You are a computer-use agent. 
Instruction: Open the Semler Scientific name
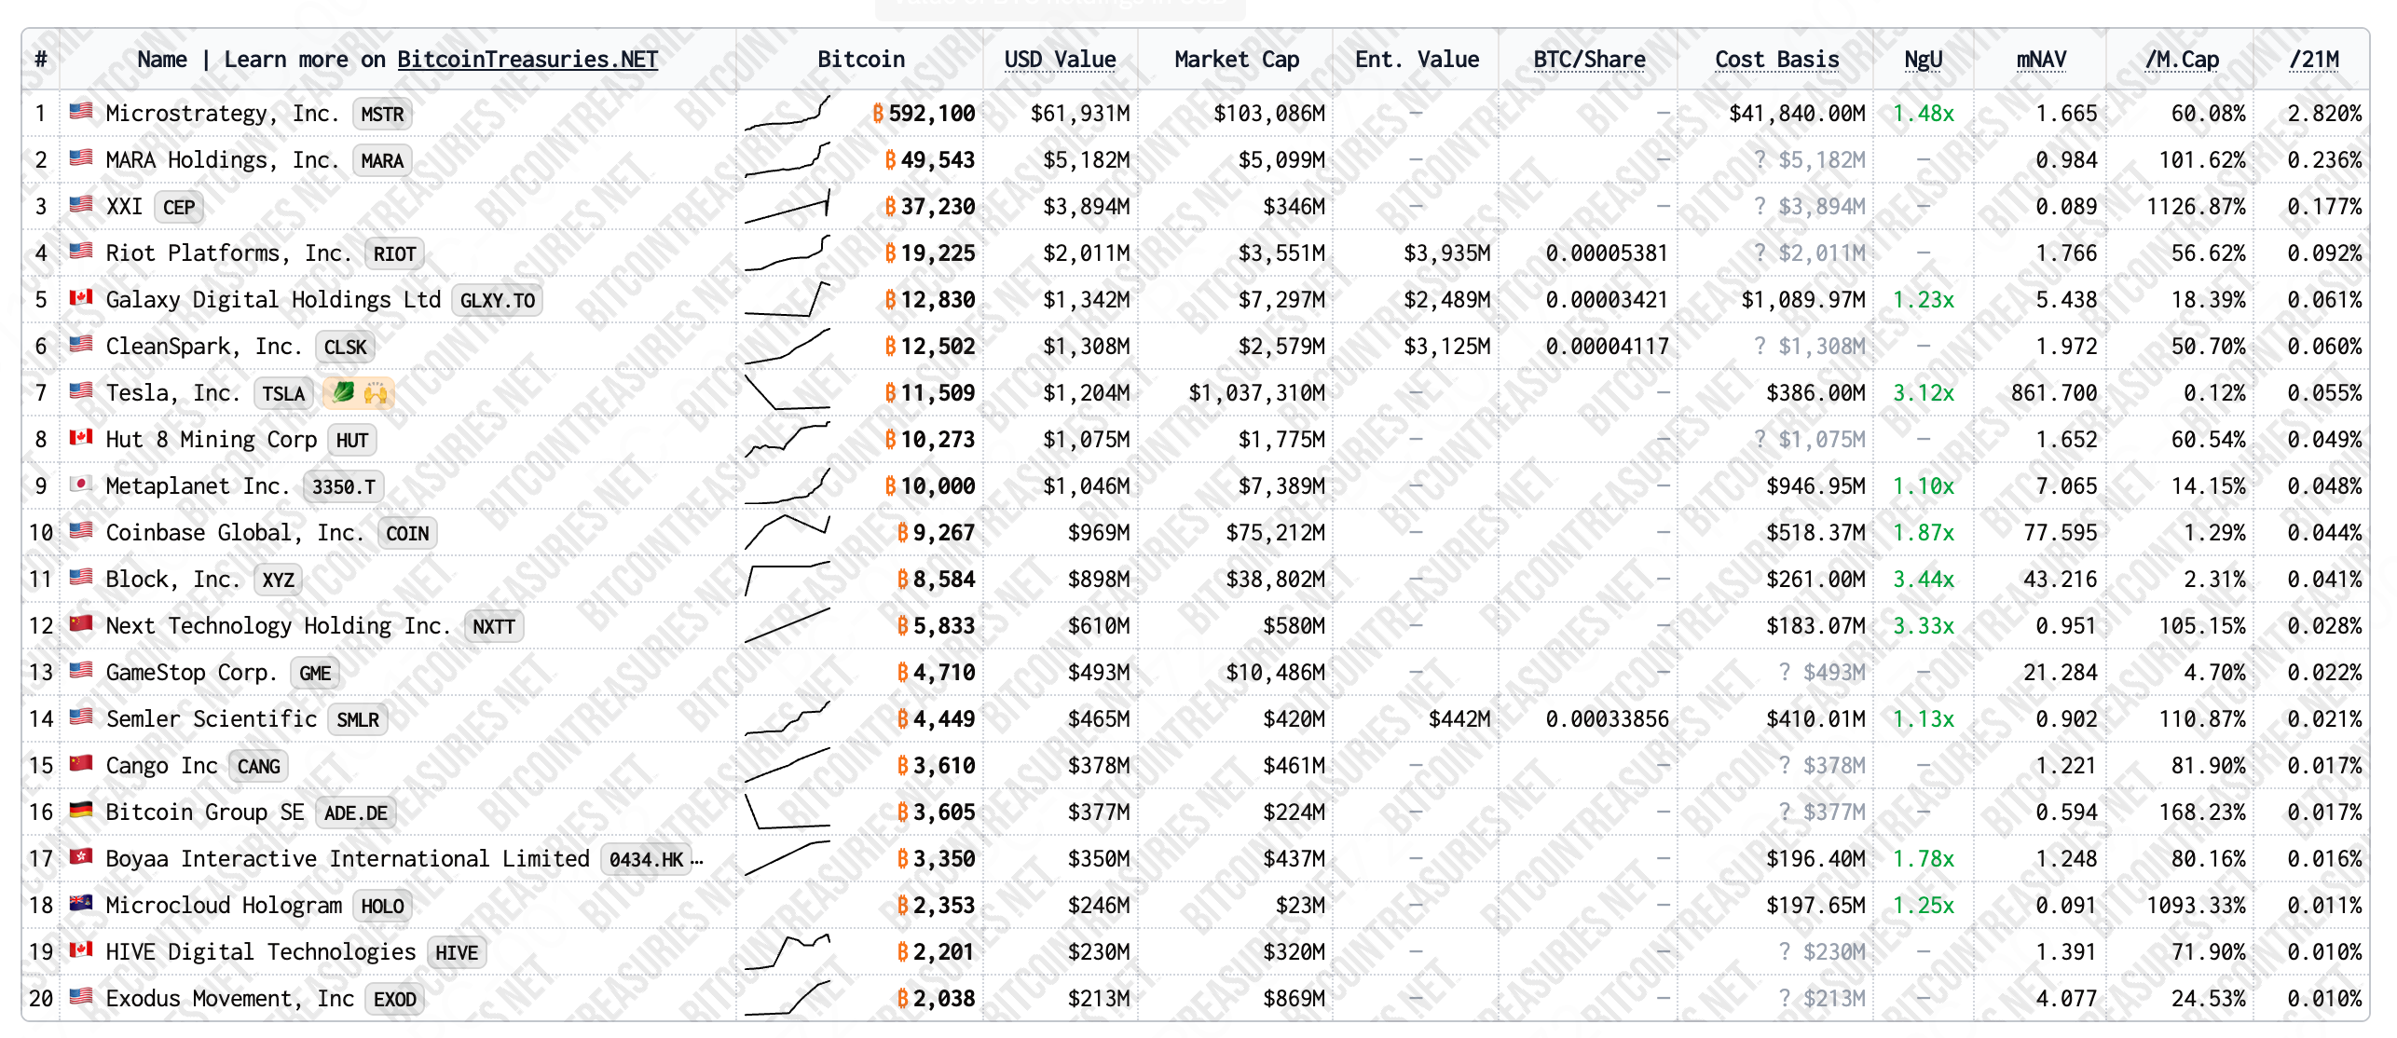pyautogui.click(x=212, y=718)
